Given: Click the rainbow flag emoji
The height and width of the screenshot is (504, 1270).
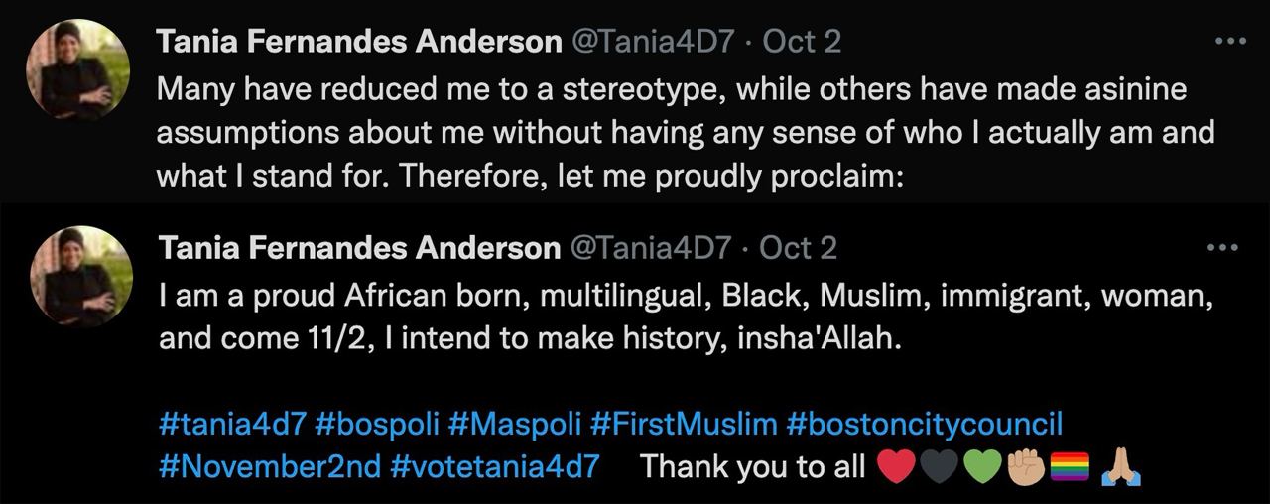Looking at the screenshot, I should [1070, 467].
